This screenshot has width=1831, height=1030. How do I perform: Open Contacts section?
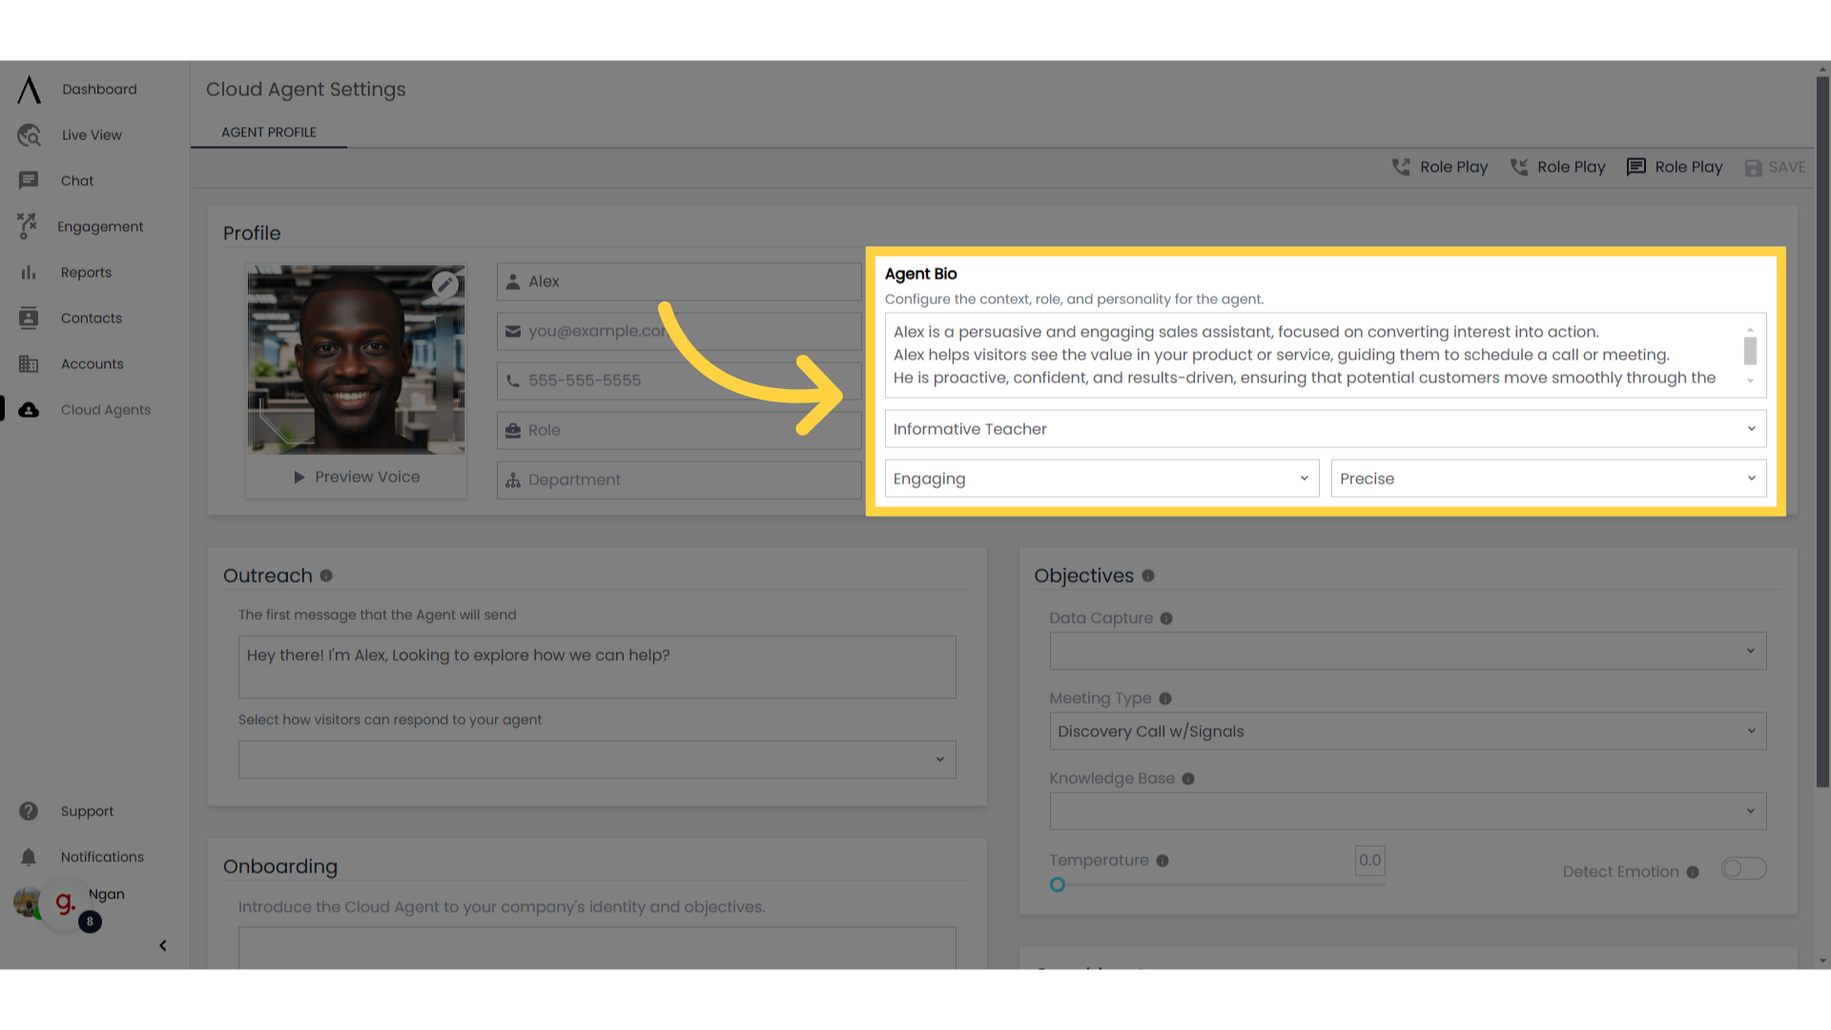pos(91,319)
